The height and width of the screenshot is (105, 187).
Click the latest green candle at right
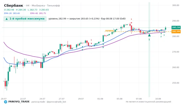point(166,28)
